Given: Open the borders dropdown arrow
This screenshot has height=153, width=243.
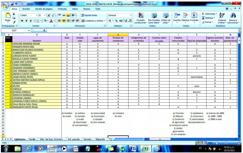Looking at the screenshot, I should click(41, 21).
